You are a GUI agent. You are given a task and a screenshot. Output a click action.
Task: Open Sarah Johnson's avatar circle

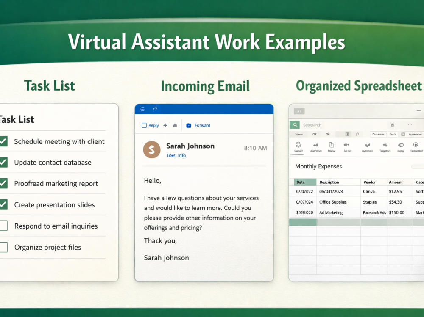152,149
